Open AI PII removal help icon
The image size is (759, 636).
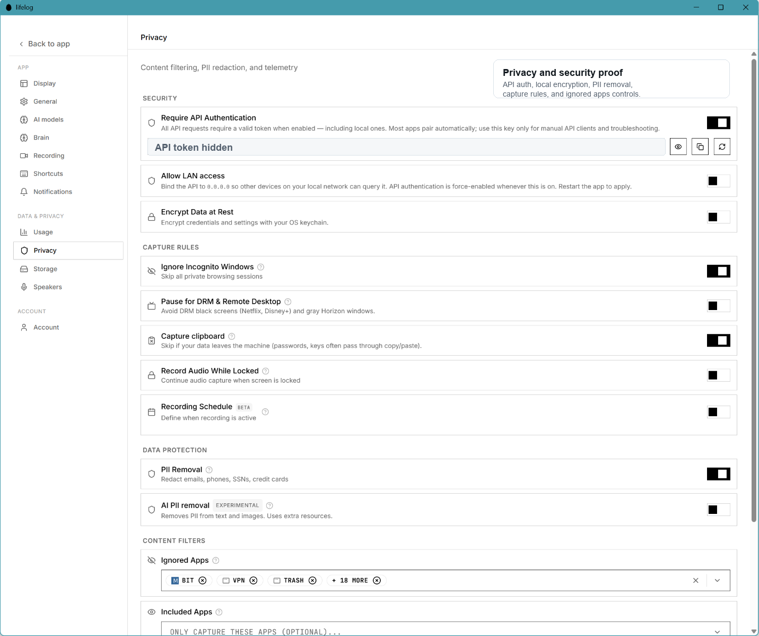[269, 505]
